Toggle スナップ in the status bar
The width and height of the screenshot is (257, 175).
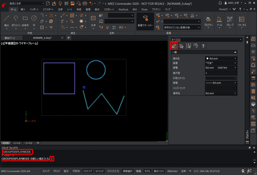46,171
